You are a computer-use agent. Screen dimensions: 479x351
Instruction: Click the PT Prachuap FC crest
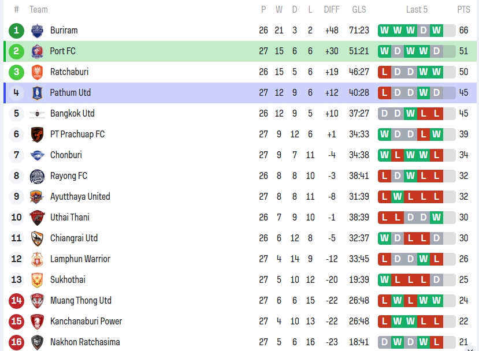(37, 135)
